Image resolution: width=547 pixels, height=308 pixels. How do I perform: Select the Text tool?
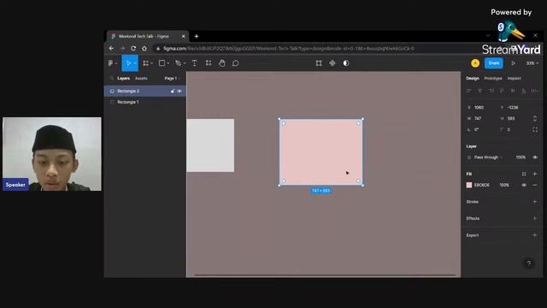(x=195, y=63)
